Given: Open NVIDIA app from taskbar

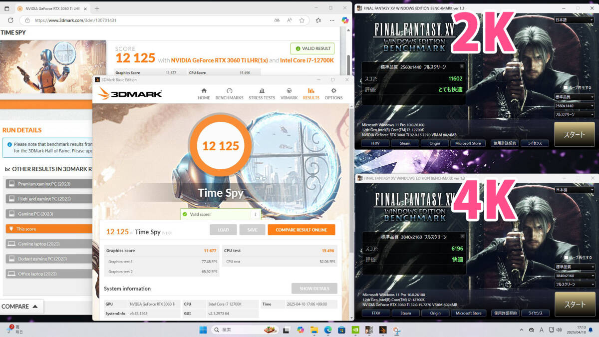Looking at the screenshot, I should pos(355,330).
